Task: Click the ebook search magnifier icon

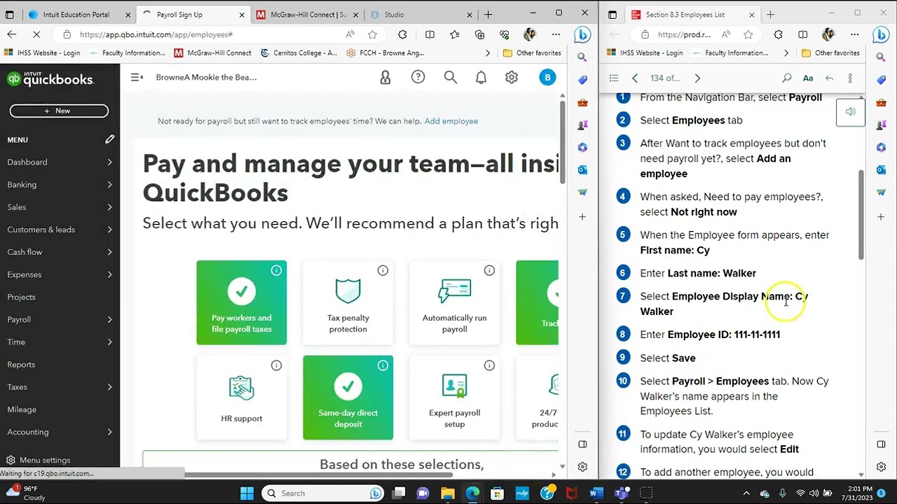Action: pos(787,78)
